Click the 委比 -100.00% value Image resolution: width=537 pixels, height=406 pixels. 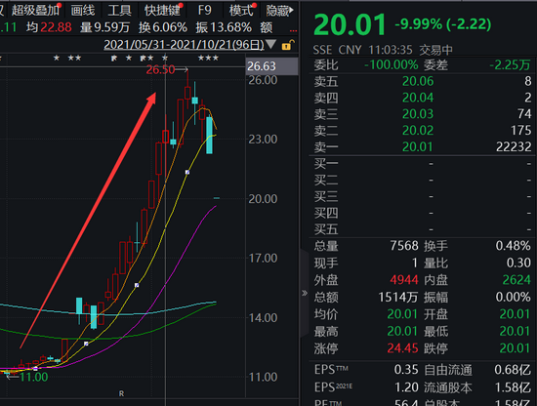pyautogui.click(x=392, y=64)
